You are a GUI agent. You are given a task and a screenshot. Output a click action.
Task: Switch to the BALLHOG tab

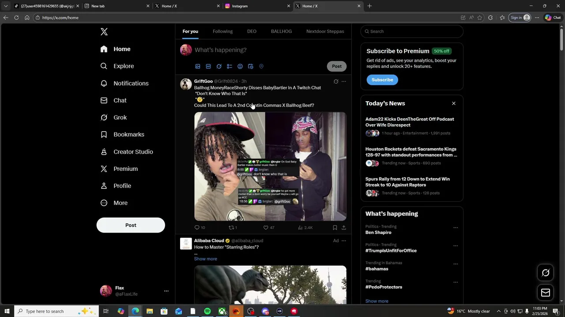[x=281, y=31]
